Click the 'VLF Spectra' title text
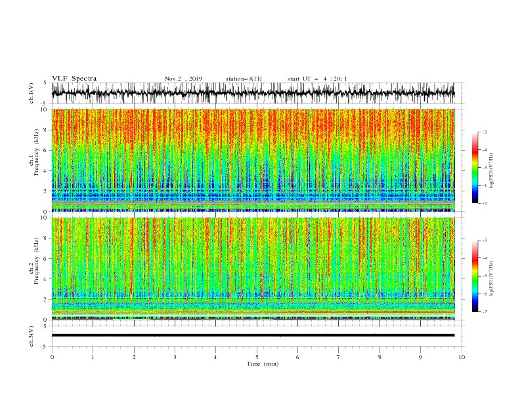Screen dimensions: 520x401 tap(74, 79)
